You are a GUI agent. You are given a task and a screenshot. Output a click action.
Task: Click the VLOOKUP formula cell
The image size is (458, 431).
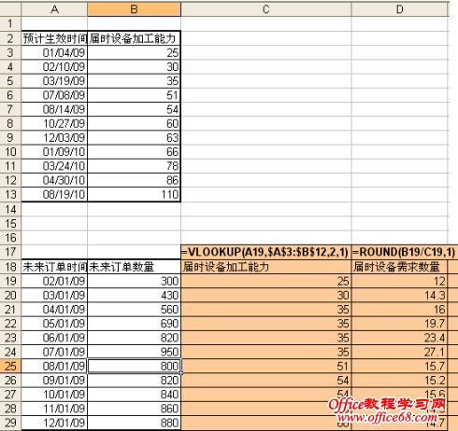pos(265,252)
